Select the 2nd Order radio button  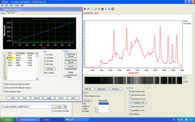(45, 58)
